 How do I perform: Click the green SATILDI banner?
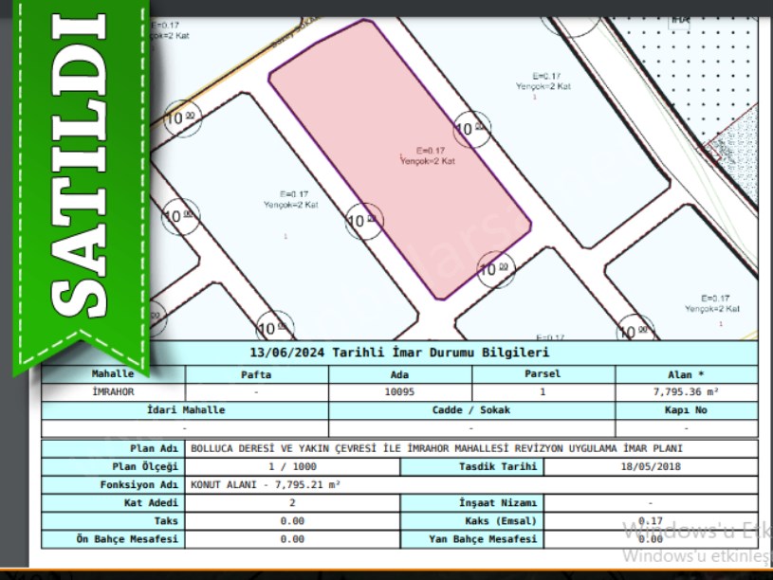[x=81, y=180]
